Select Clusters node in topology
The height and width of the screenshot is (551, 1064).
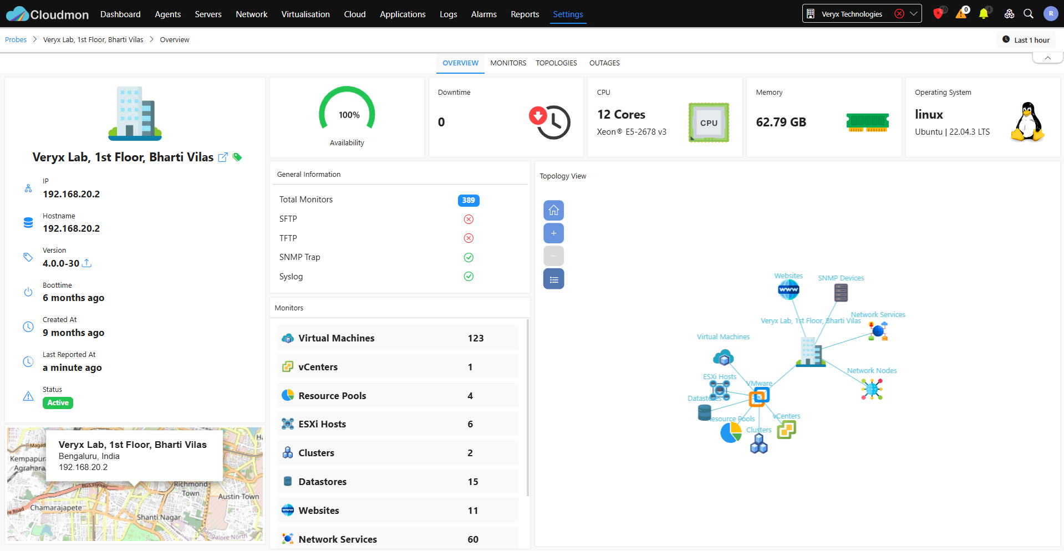click(x=758, y=443)
